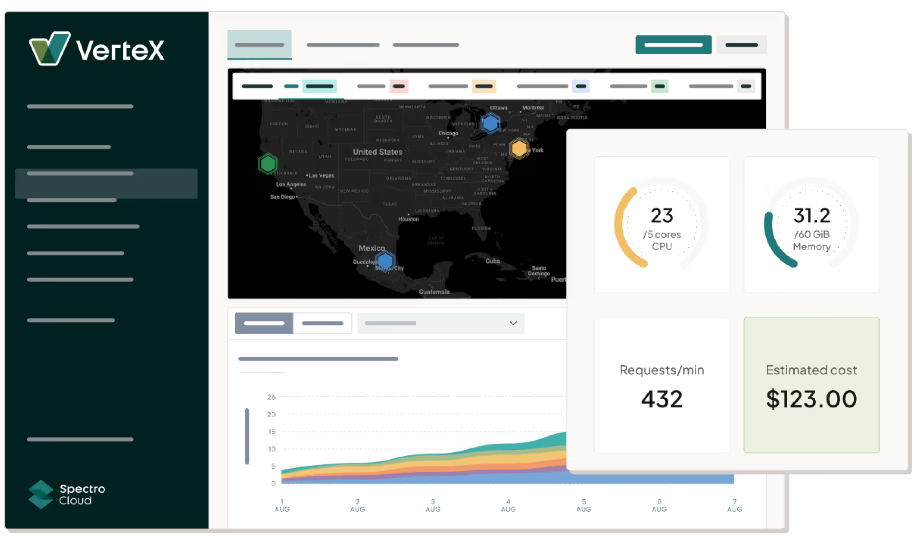The width and height of the screenshot is (921, 540).
Task: Select the blue hexagon marker near Ottawa
Action: click(x=490, y=123)
